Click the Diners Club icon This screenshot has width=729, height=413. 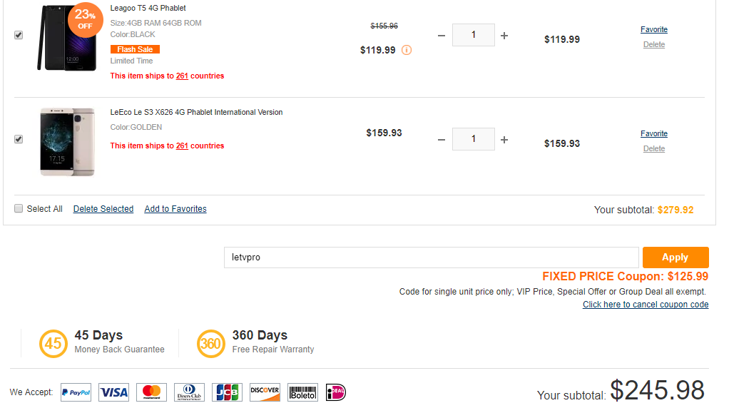[x=189, y=392]
